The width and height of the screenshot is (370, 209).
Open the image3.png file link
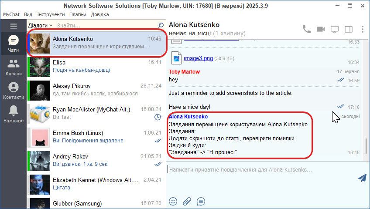(x=198, y=58)
